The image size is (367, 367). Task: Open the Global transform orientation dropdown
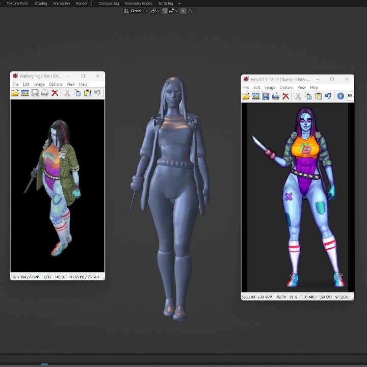[136, 11]
